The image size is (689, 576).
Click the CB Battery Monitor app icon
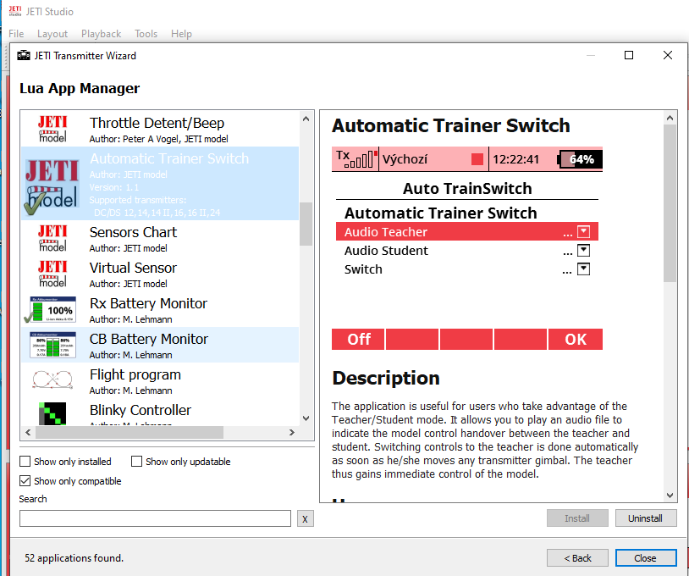[x=52, y=345]
